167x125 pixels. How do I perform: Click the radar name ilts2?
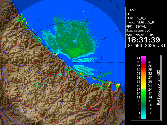tap(131, 10)
